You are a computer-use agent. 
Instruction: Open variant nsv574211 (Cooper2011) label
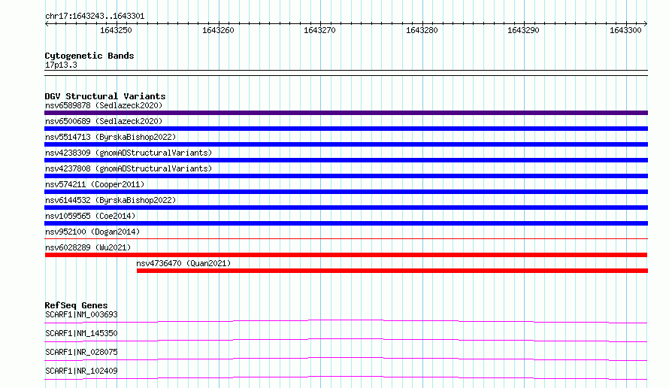[95, 184]
